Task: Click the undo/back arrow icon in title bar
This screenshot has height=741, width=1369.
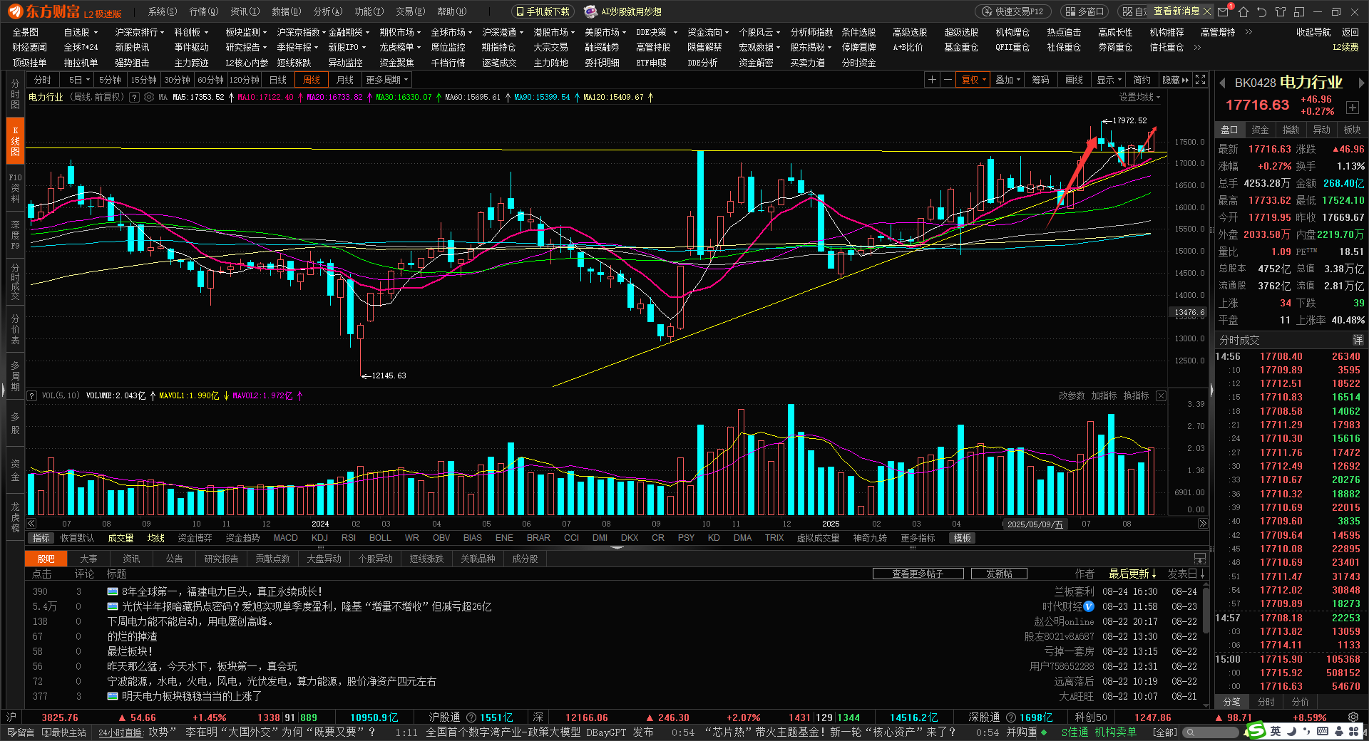Action: [x=1261, y=11]
